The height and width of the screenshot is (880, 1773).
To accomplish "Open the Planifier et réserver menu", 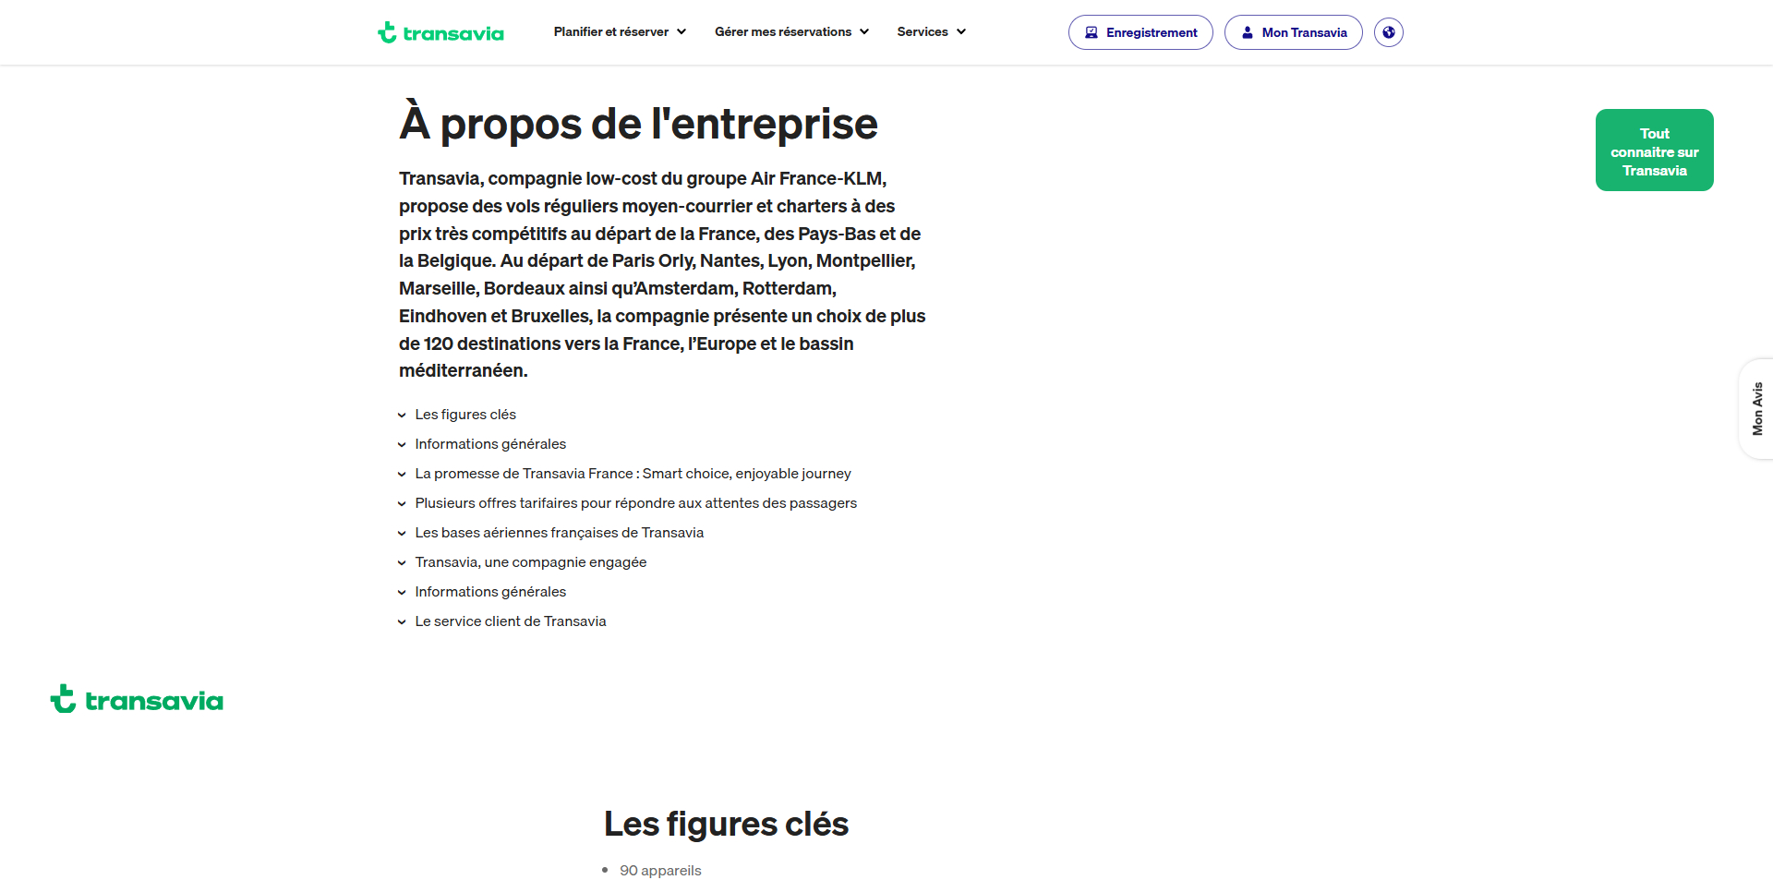I will point(620,31).
